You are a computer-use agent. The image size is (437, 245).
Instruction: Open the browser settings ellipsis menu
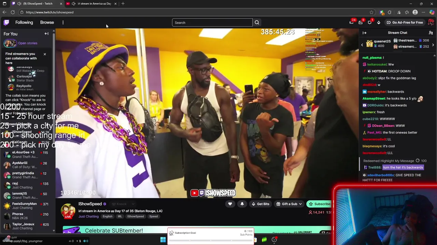[423, 12]
